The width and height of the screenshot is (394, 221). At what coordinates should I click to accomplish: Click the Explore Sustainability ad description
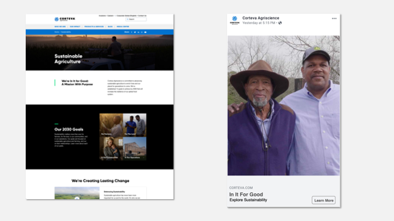(248, 200)
